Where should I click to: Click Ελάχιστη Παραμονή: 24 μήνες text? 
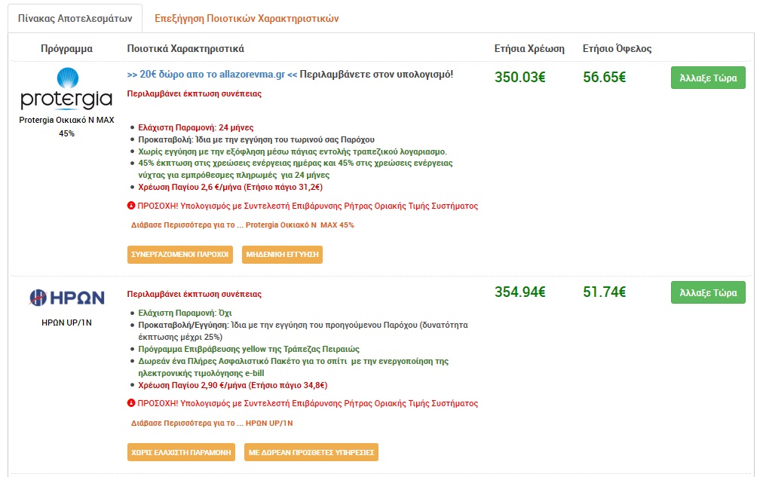pyautogui.click(x=195, y=127)
